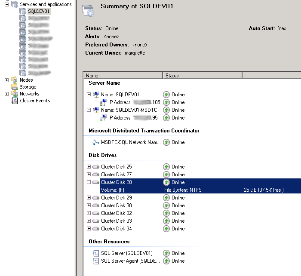Collapse the Services and applications tree node
301x276 pixels.
click(x=7, y=4)
